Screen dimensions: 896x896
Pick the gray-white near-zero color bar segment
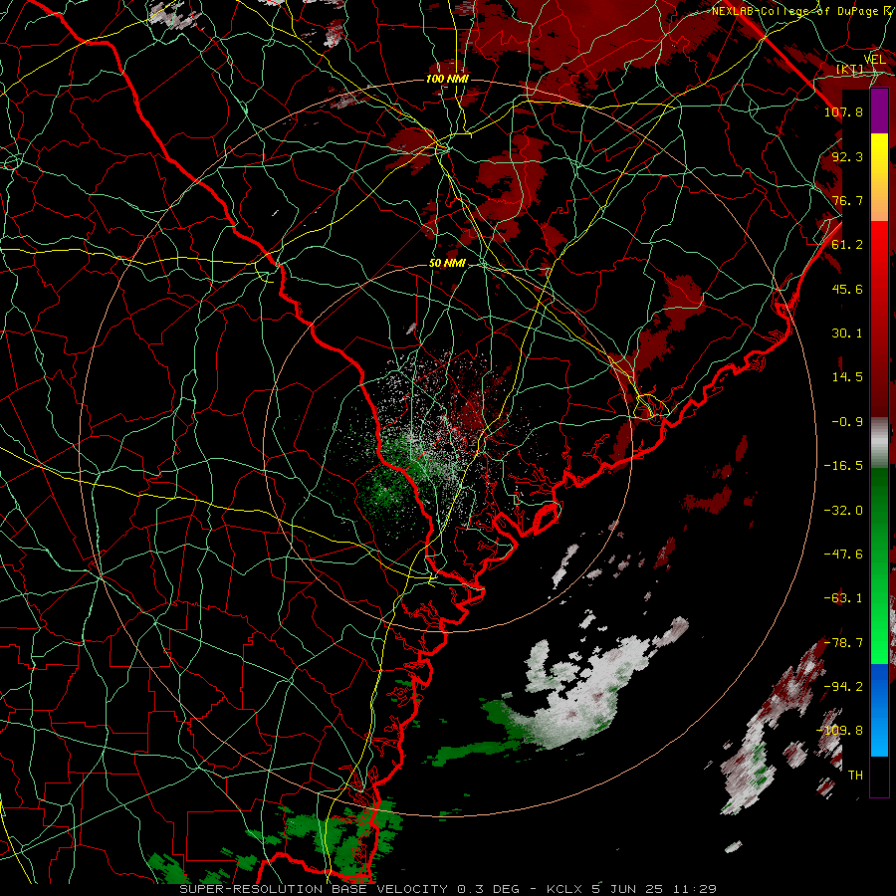(x=879, y=443)
